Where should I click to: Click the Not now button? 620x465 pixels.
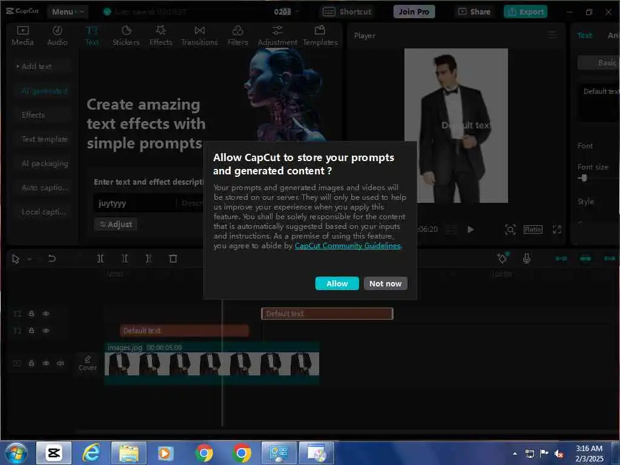385,283
